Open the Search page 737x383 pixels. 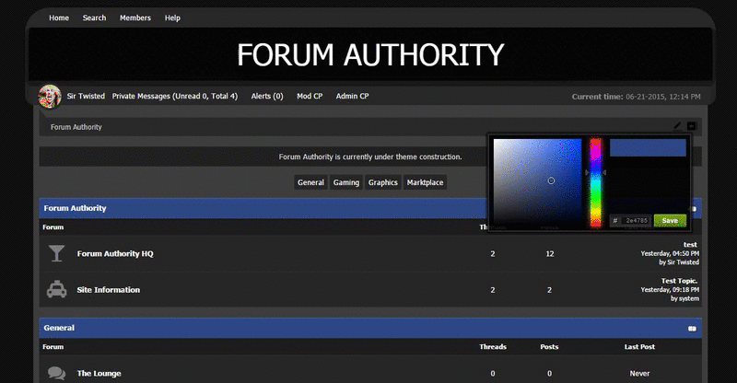94,17
